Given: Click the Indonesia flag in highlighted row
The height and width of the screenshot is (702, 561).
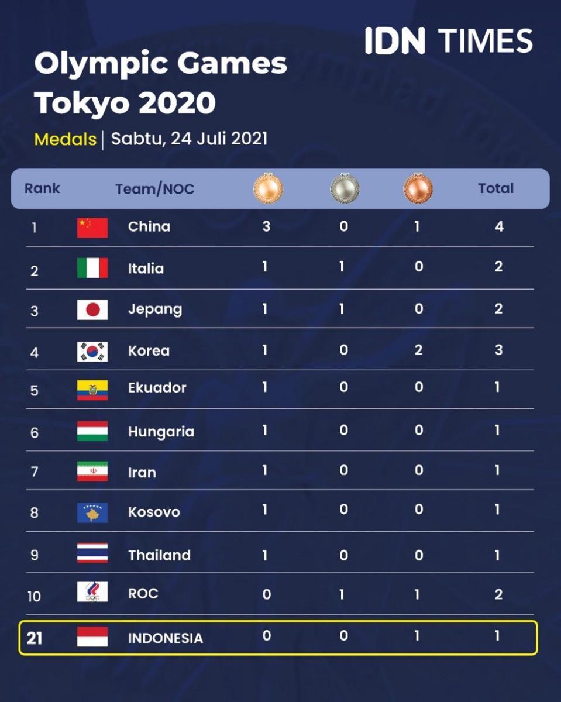Looking at the screenshot, I should [x=92, y=636].
